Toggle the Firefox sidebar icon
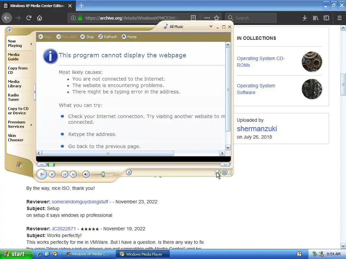The height and width of the screenshot is (259, 346). click(326, 18)
